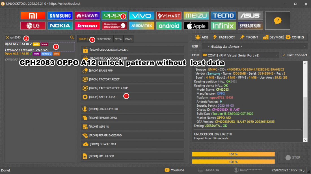Switch to the FUNCTIONS tab
The height and width of the screenshot is (174, 311).
click(104, 39)
